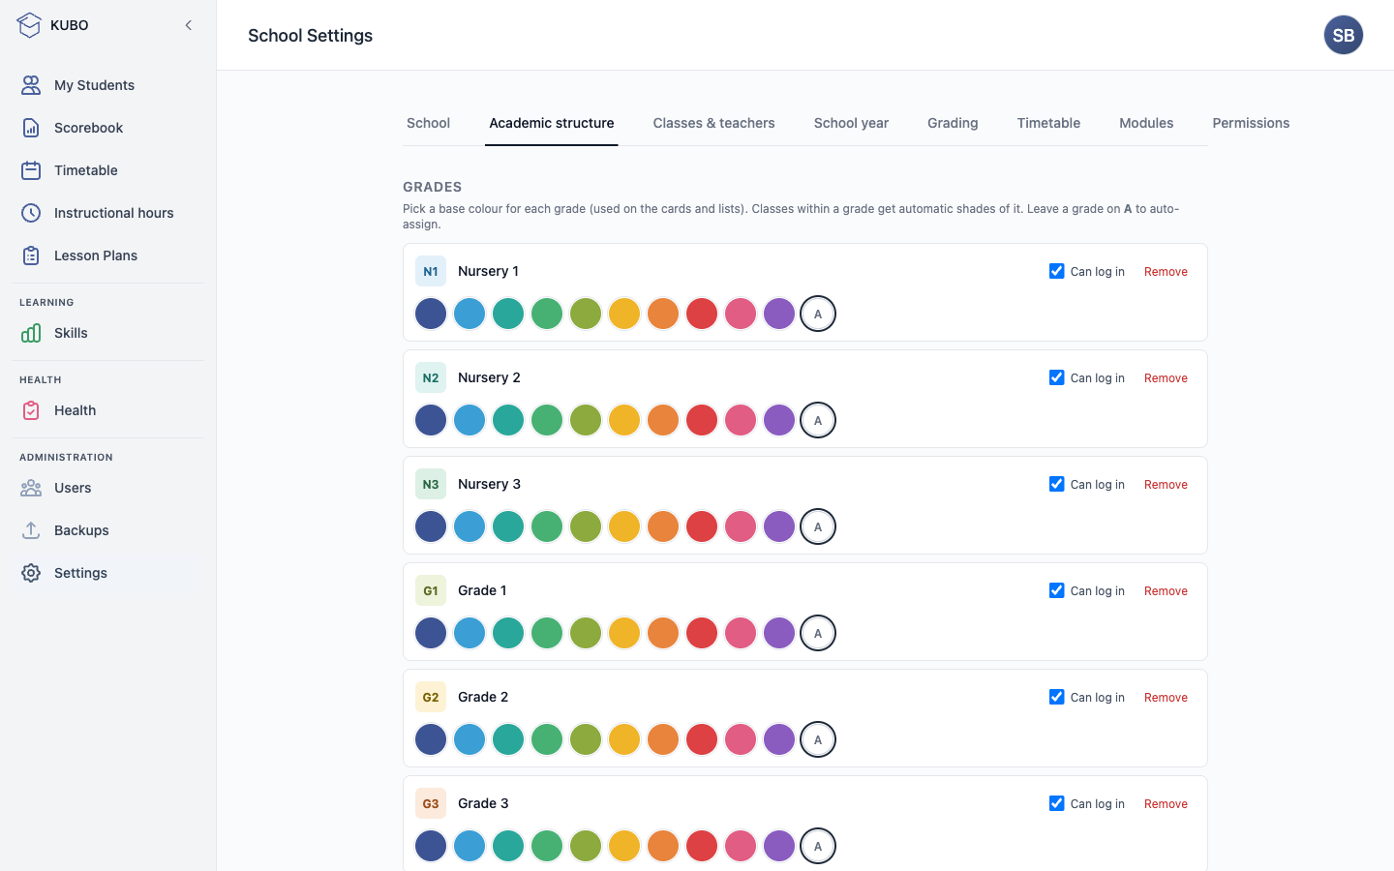Open the Skills bar chart icon

tap(31, 333)
